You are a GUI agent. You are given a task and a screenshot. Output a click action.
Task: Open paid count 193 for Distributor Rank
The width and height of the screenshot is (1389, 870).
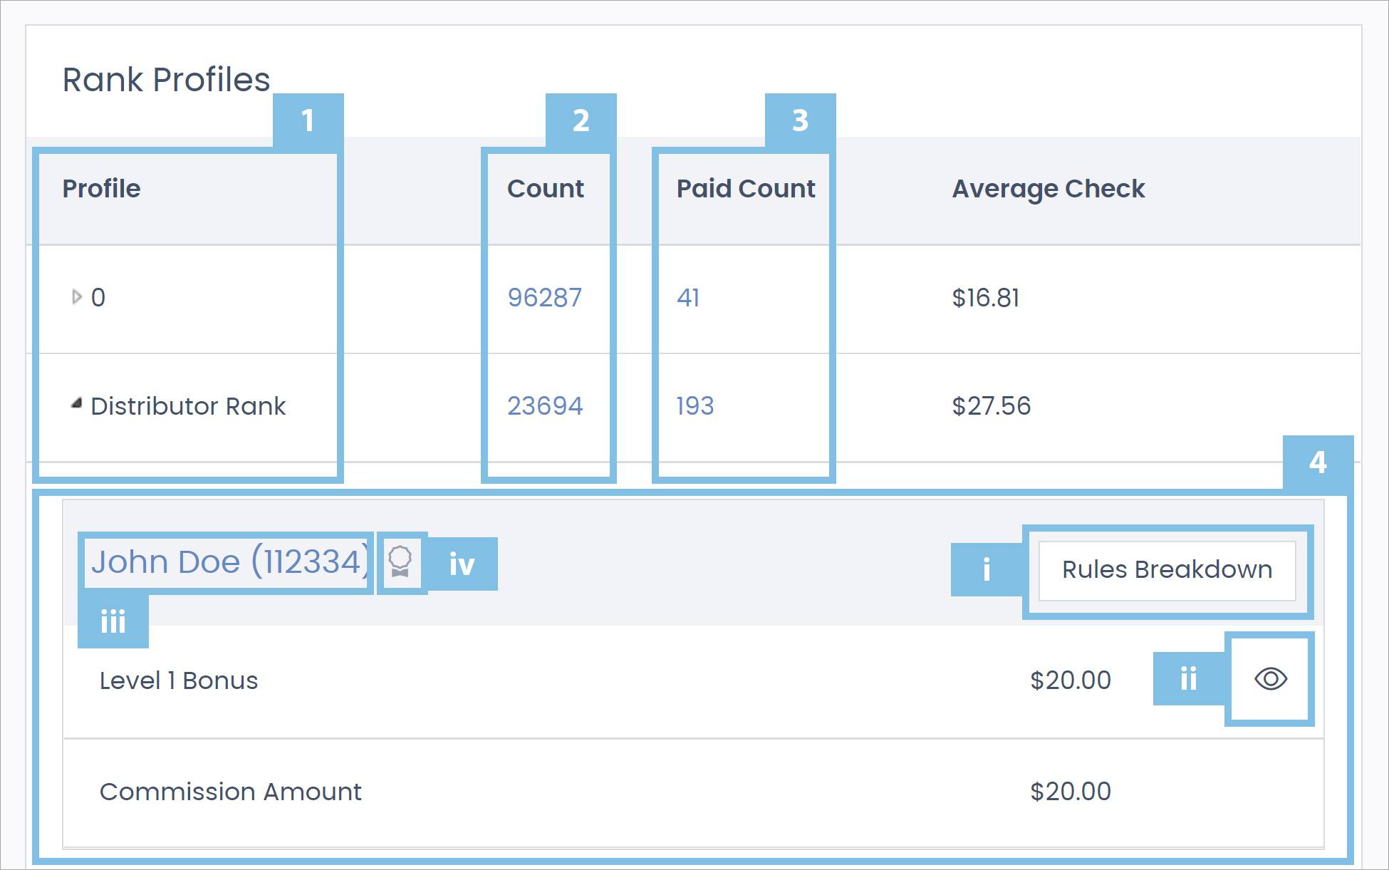click(694, 405)
